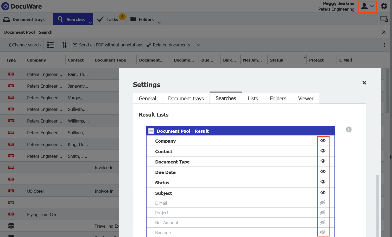Click the sort order arrows icon
Image resolution: width=392 pixels, height=237 pixels.
click(64, 45)
